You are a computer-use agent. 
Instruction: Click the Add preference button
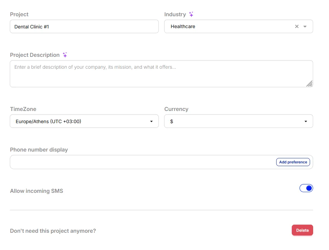point(293,162)
